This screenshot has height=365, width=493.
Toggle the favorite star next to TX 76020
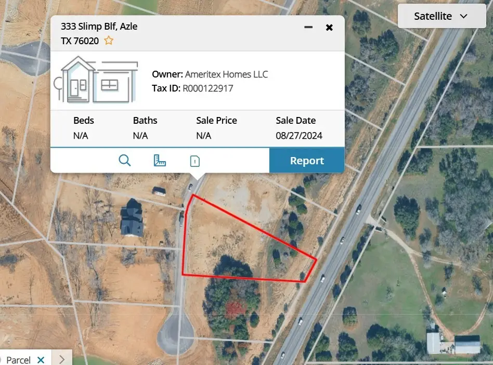(x=108, y=40)
